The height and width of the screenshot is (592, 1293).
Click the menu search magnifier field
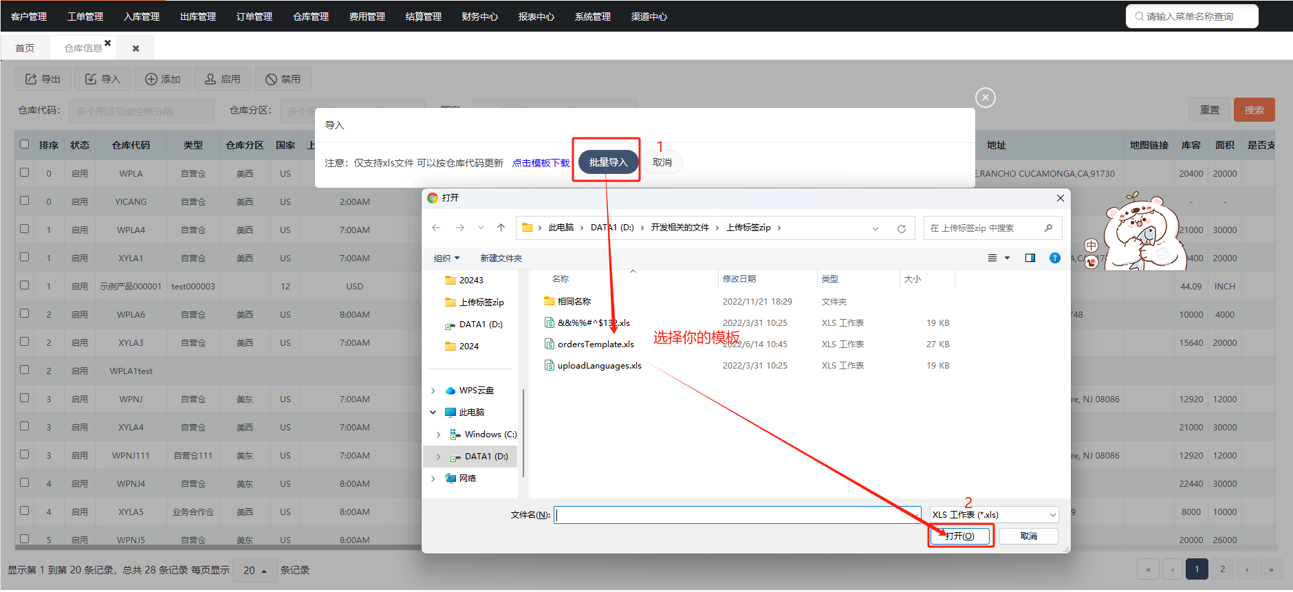[x=1192, y=17]
